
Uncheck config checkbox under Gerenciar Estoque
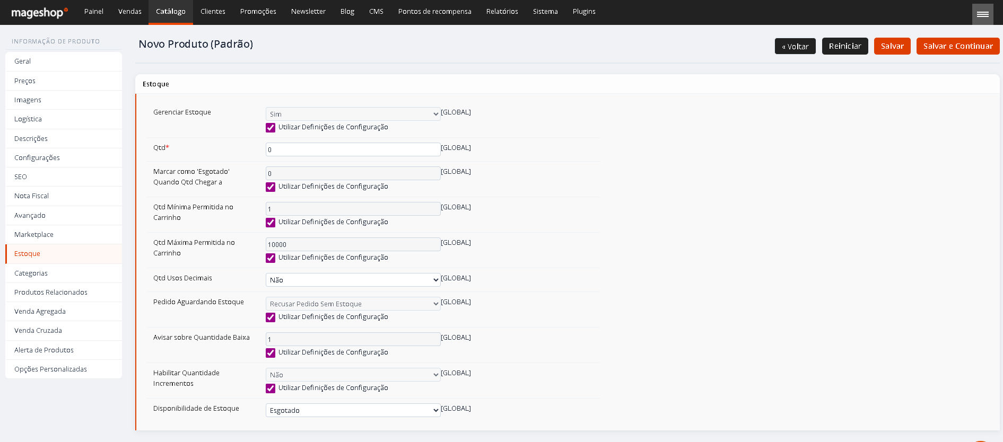coord(271,128)
